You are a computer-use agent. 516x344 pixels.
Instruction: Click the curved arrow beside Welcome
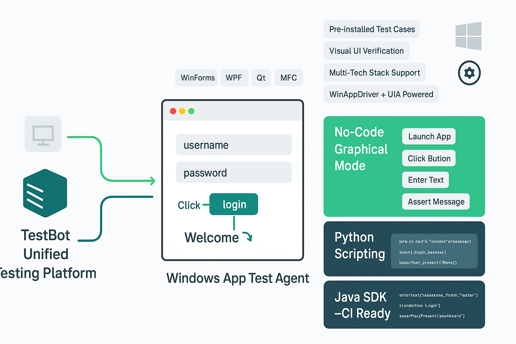point(247,236)
